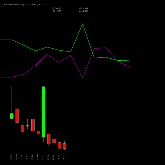This screenshot has height=165, width=165.
Task: Click the red candle above the 25 date label
Action: tap(54, 141)
